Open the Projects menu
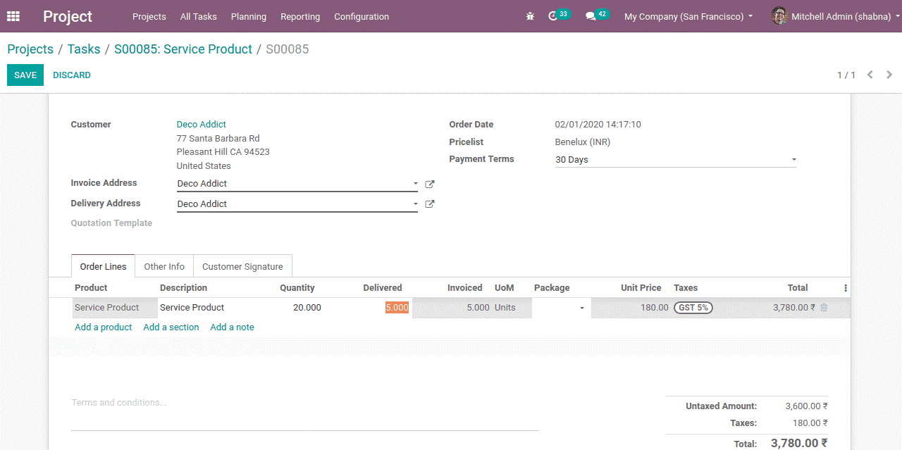This screenshot has height=450, width=902. pos(149,16)
